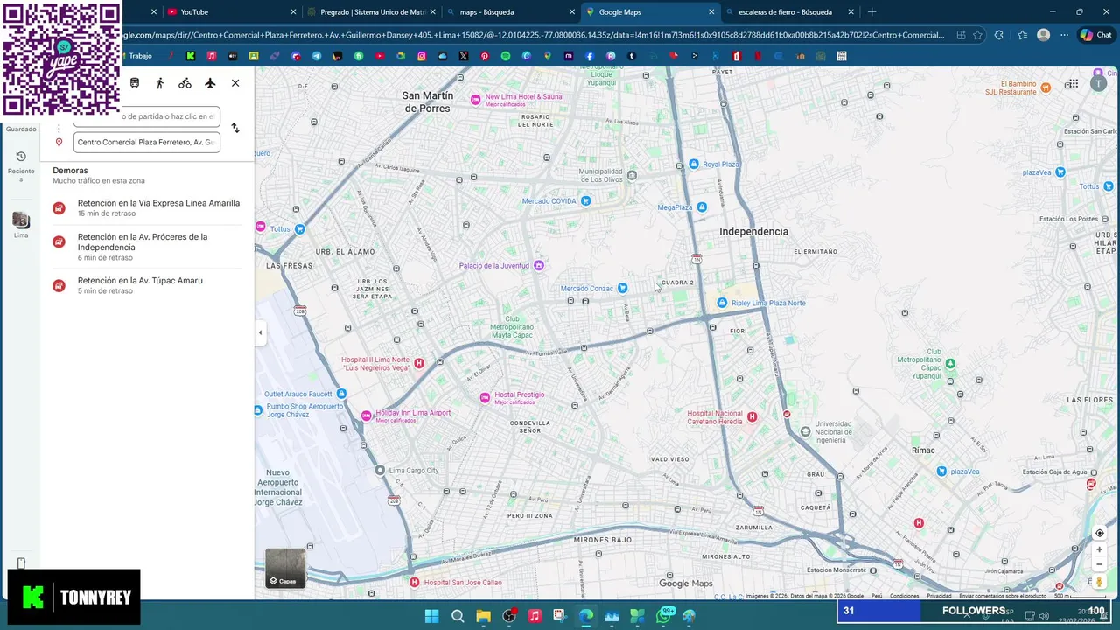Viewport: 1120px width, 630px height.
Task: Click the starting point input field
Action: [x=147, y=116]
